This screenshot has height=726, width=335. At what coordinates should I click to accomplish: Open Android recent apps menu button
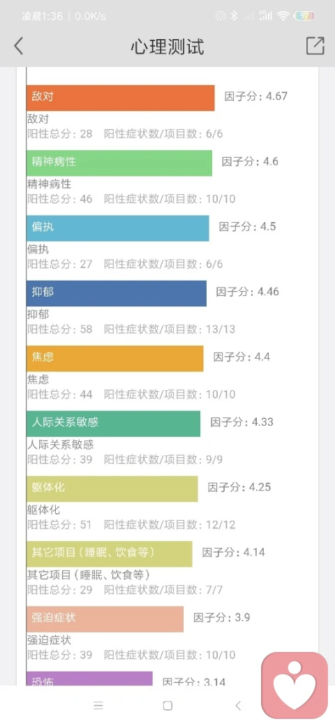coord(98,705)
